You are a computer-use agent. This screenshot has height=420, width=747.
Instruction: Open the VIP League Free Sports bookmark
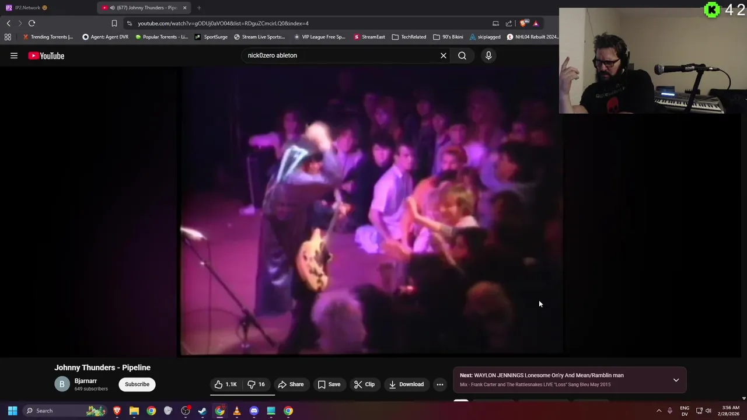point(320,37)
